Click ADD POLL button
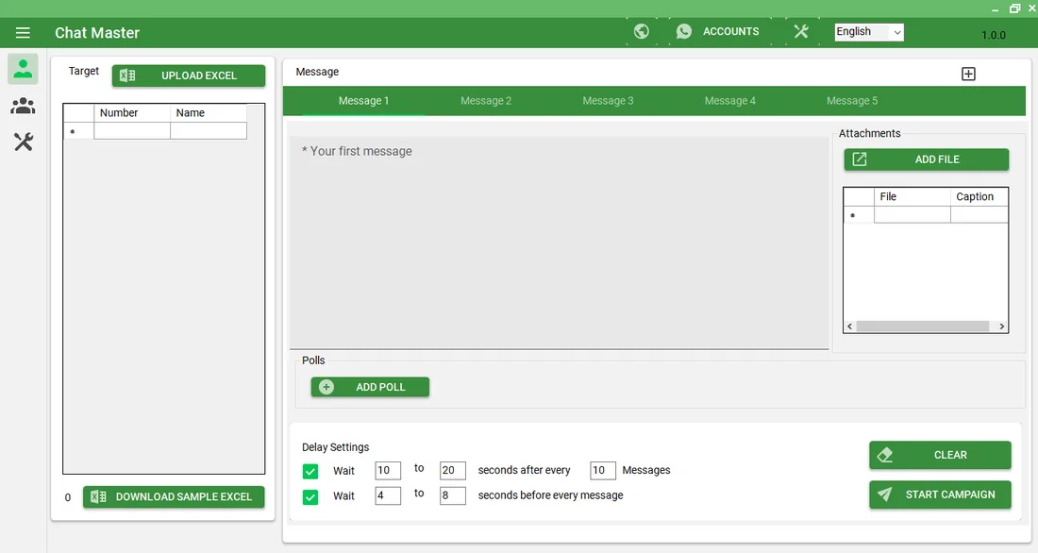 point(370,387)
